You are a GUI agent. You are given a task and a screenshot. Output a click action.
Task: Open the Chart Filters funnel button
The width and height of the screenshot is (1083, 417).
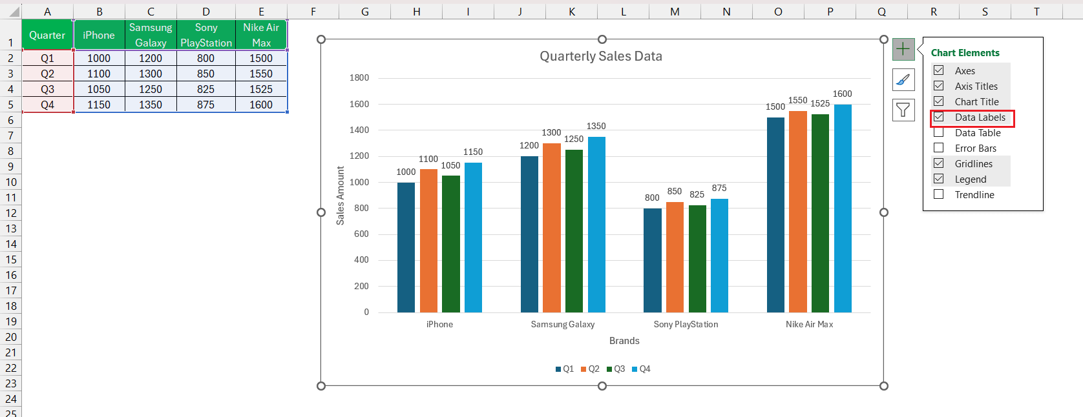click(x=903, y=110)
